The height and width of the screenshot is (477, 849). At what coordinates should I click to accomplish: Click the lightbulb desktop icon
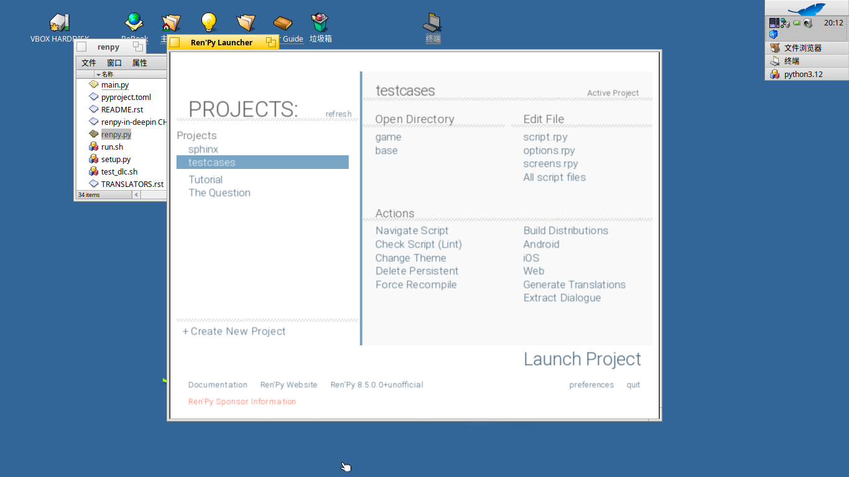point(209,22)
